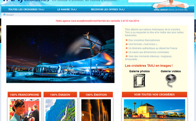Click the Accueil breadcrumb link

(10, 15)
